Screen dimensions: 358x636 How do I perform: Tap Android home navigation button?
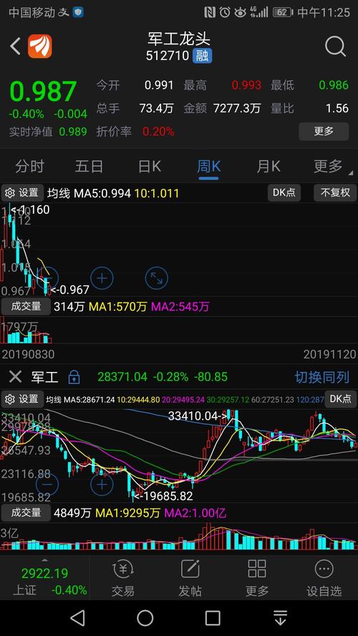(x=145, y=617)
